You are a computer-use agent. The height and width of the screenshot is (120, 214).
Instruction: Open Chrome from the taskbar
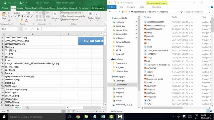(x=78, y=117)
